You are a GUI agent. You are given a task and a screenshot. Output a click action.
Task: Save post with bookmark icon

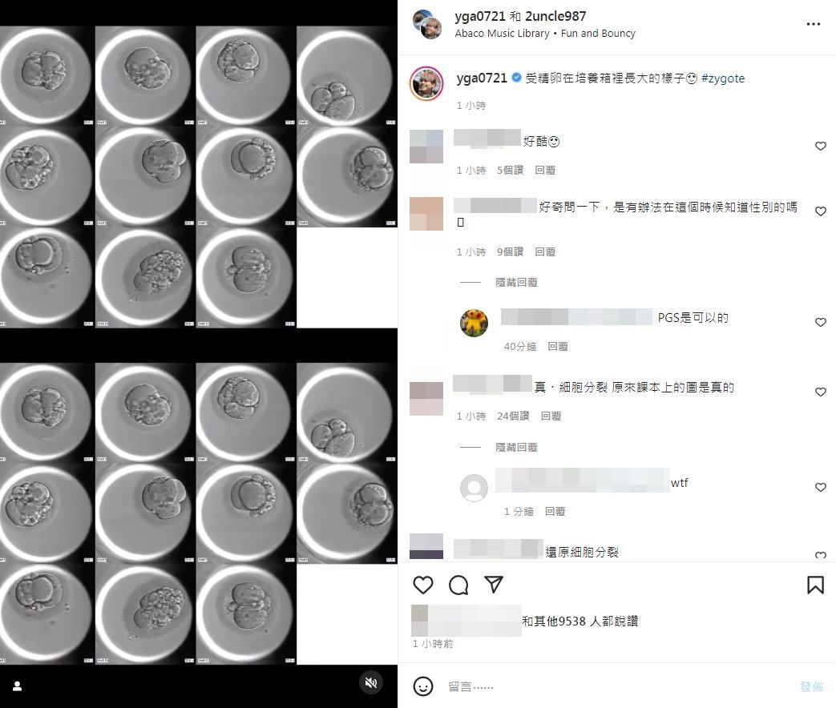(x=815, y=585)
